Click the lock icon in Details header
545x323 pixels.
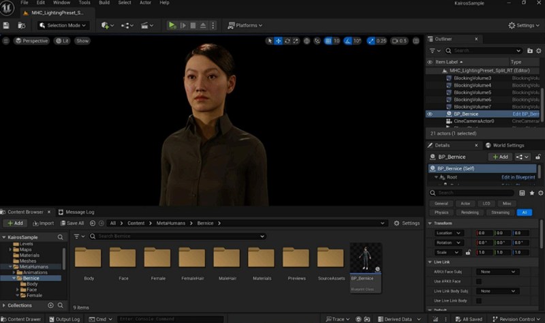pyautogui.click(x=538, y=157)
